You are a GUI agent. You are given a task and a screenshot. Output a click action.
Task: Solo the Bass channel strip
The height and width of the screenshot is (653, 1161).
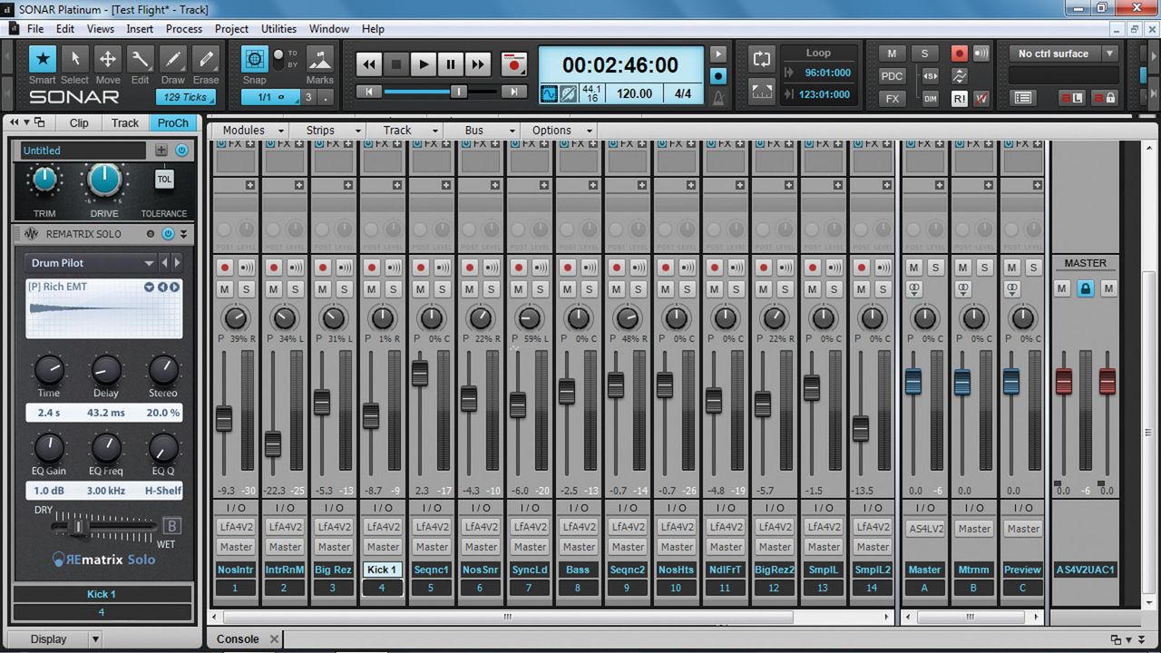click(589, 289)
